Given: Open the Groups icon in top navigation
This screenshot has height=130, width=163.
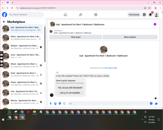Looking at the screenshot, I should [x=96, y=15].
